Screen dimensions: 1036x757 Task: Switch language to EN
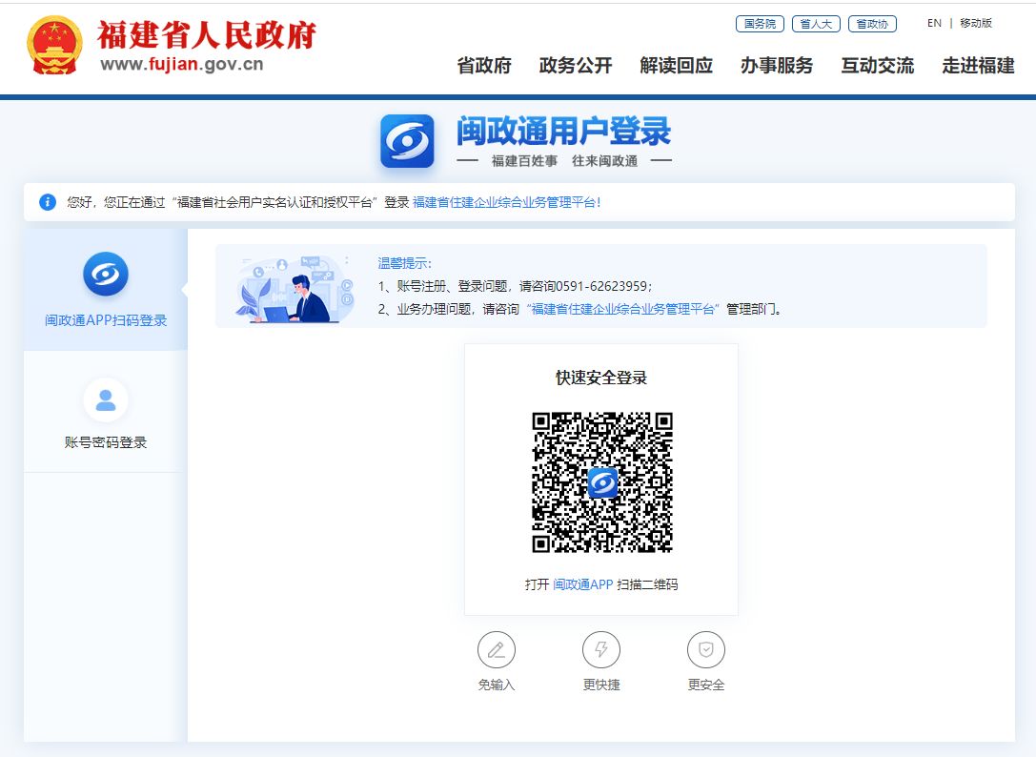point(934,23)
